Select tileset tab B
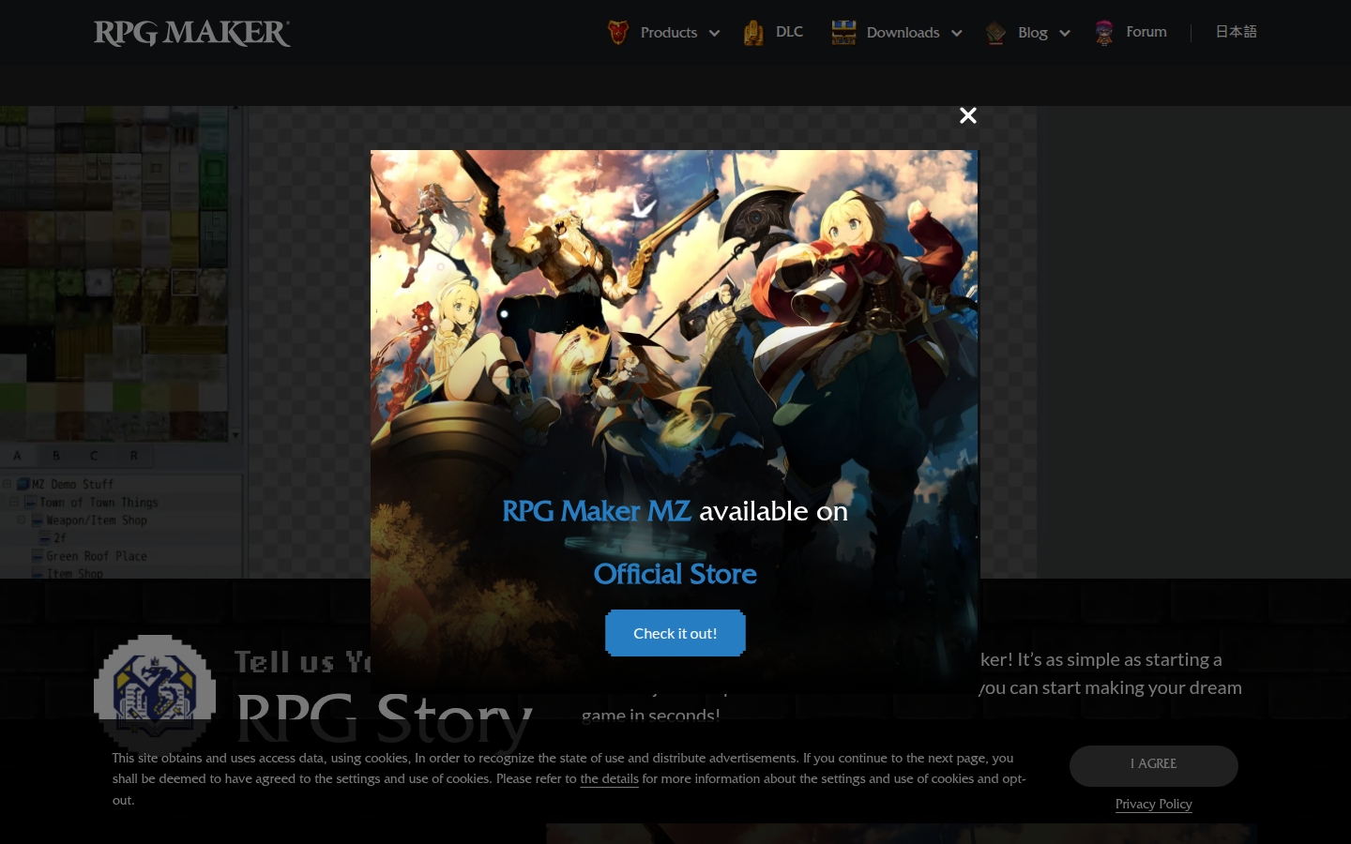Image resolution: width=1351 pixels, height=844 pixels. [56, 456]
